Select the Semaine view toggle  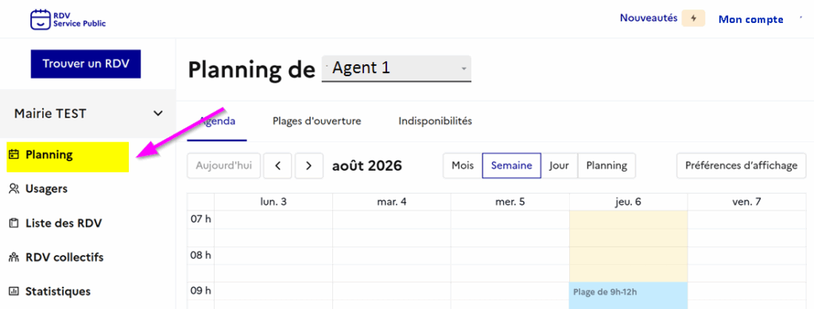(511, 166)
